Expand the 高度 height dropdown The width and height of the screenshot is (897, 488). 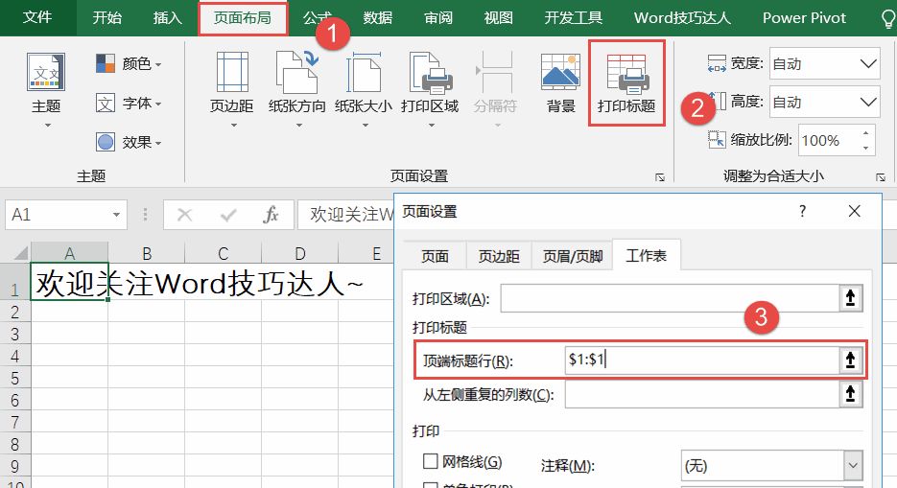tap(868, 102)
